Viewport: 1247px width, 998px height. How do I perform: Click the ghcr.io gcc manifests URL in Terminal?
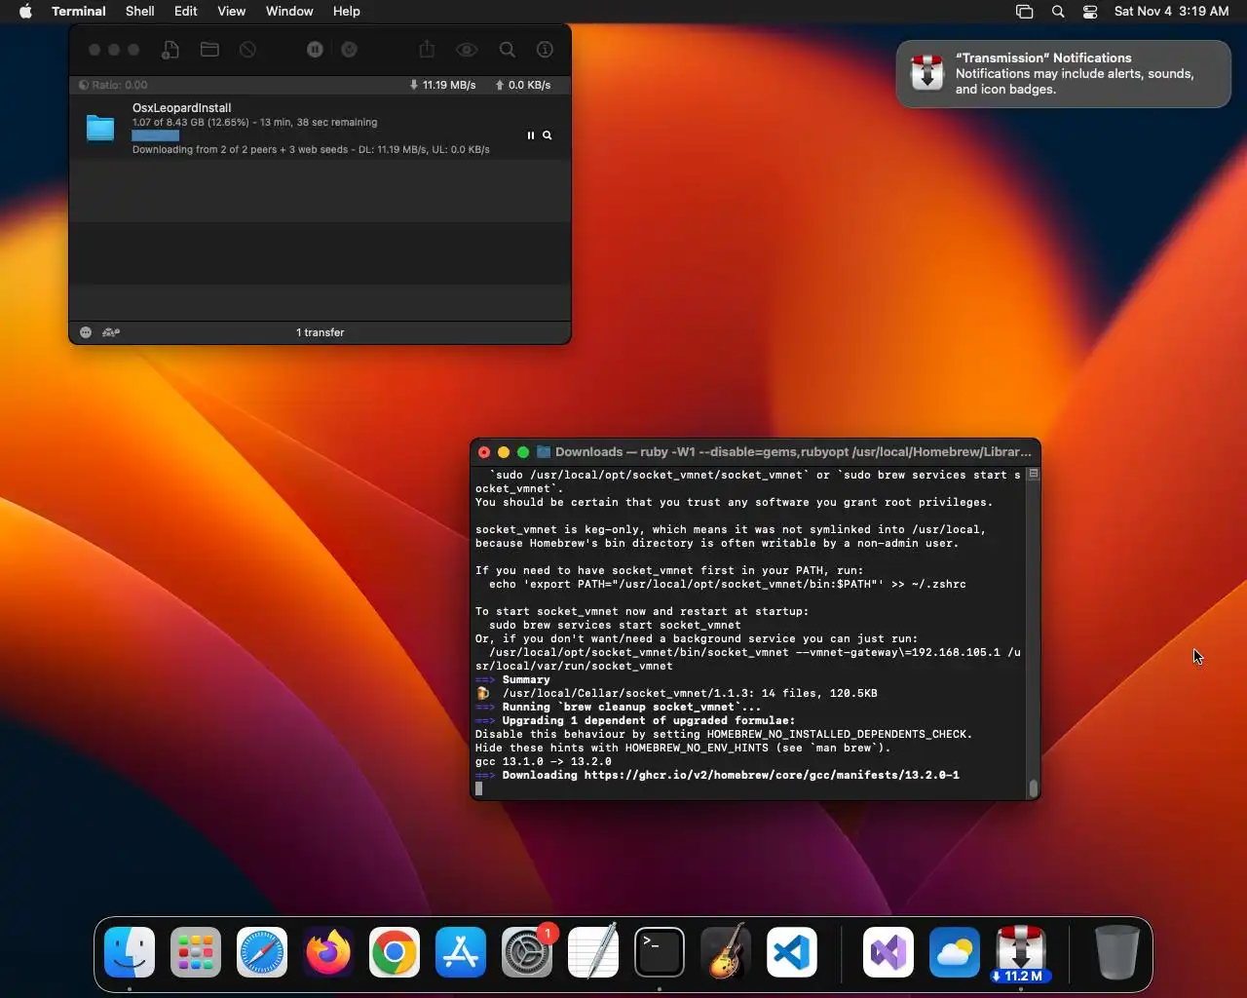point(772,775)
